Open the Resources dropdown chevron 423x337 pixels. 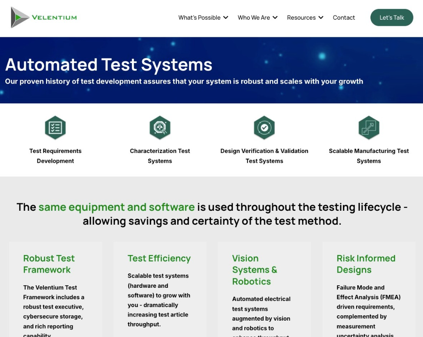point(321,18)
